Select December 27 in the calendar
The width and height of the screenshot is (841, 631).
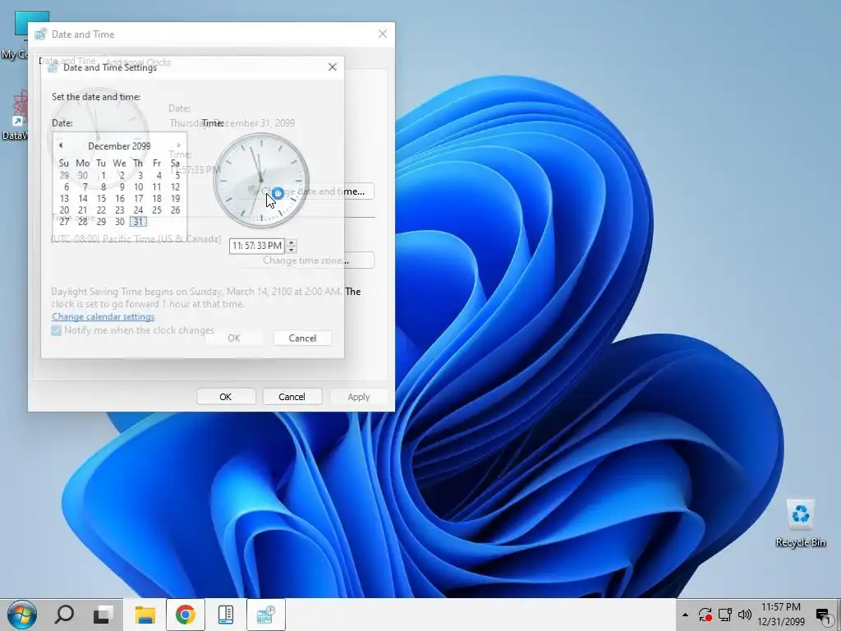pyautogui.click(x=64, y=222)
